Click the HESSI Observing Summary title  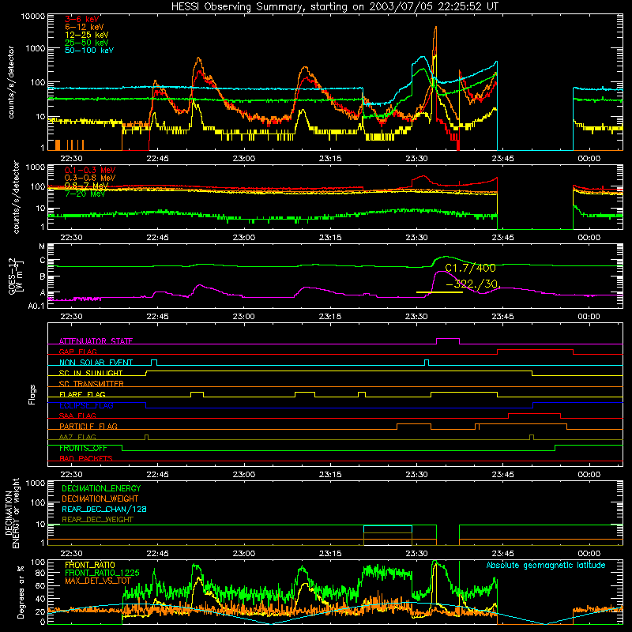334,7
